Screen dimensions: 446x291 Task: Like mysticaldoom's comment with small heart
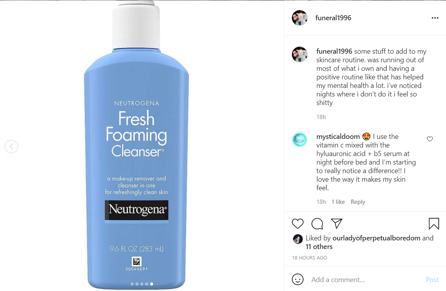click(430, 139)
